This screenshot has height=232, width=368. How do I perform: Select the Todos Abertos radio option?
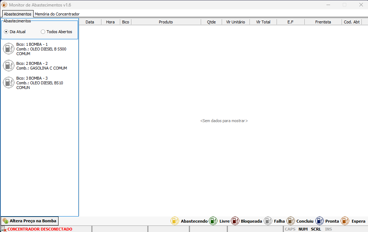(43, 32)
